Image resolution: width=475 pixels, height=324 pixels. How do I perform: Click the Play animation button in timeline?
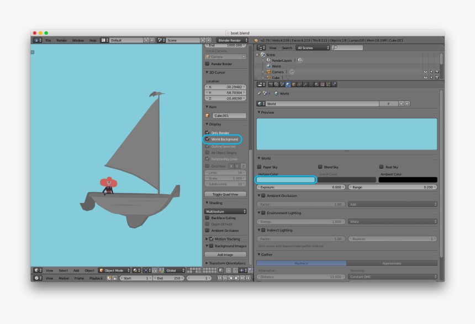point(237,278)
